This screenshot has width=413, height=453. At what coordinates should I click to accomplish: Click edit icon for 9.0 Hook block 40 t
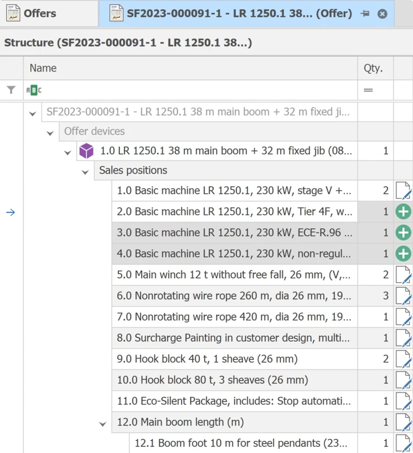[403, 359]
